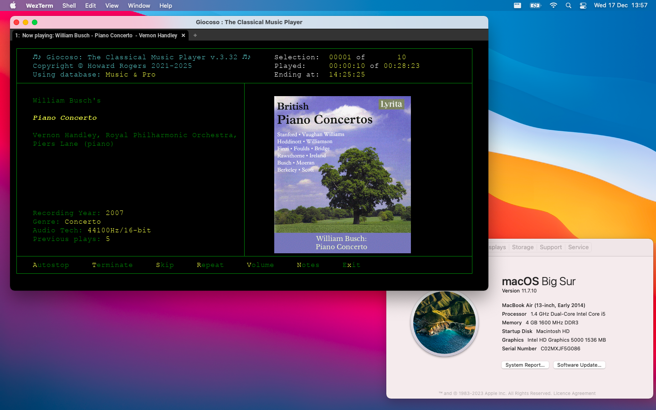Click the Wi-Fi status icon
The image size is (656, 410).
click(553, 5)
